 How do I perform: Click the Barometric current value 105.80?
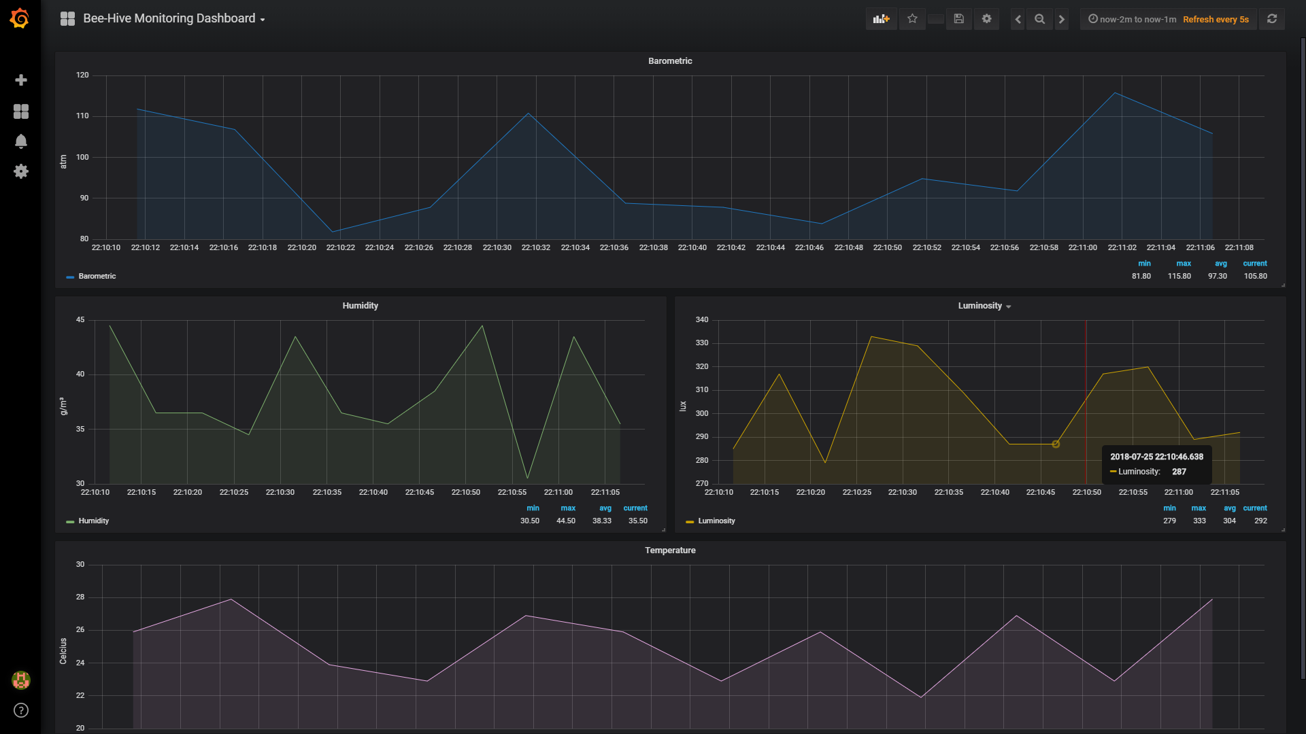[1255, 277]
